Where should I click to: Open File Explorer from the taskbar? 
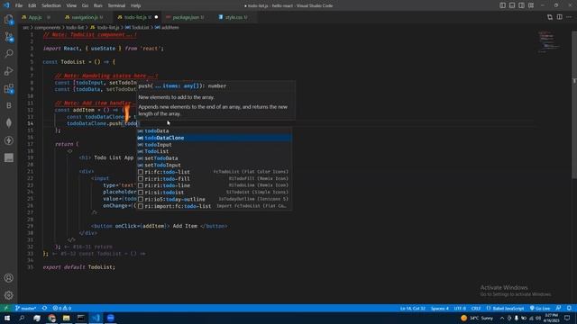pyautogui.click(x=66, y=318)
